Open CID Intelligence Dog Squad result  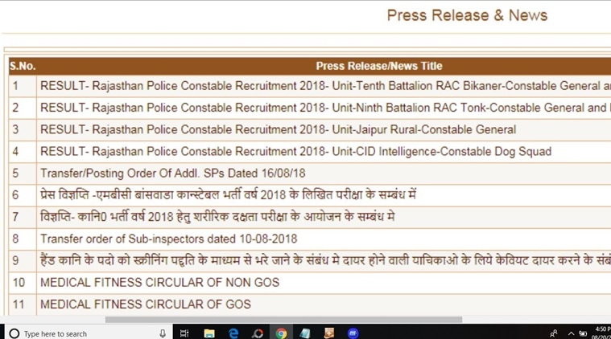(295, 151)
